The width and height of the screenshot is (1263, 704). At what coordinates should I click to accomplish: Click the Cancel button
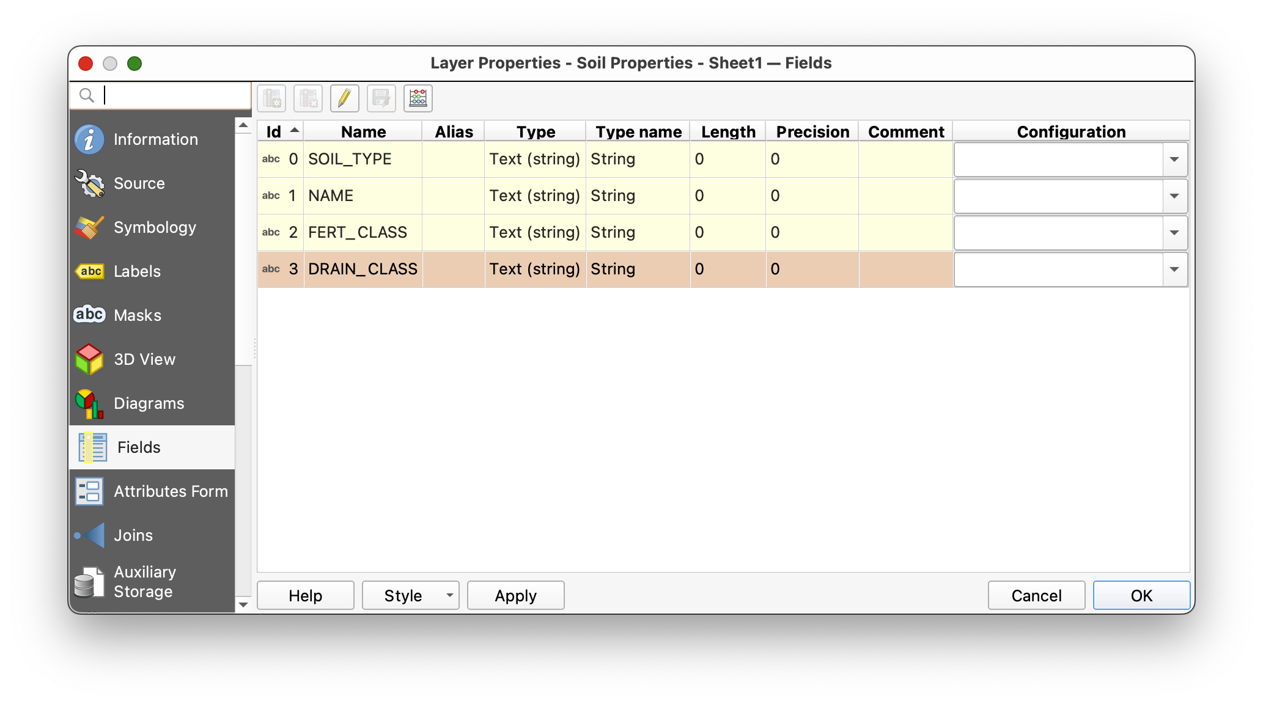click(1036, 595)
